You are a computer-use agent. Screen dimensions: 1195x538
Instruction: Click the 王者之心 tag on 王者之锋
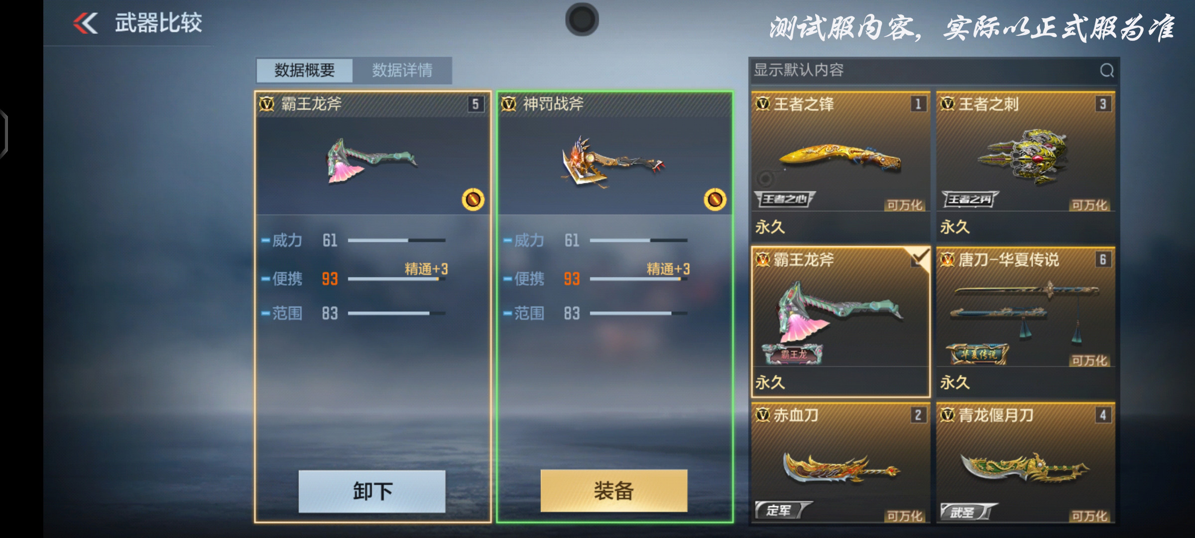(785, 199)
